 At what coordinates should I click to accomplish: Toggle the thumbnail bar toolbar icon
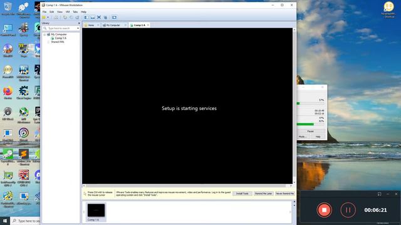pos(93,17)
